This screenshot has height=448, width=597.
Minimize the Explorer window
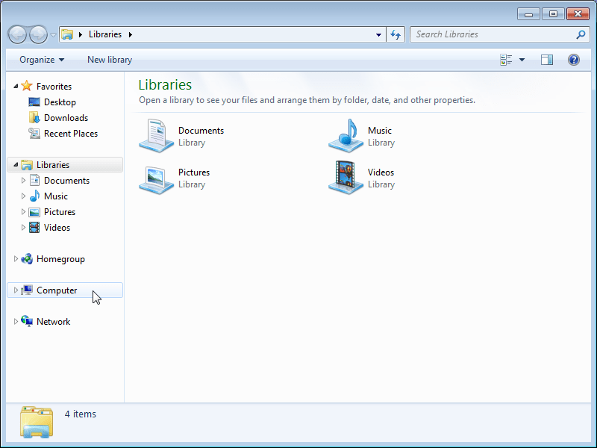click(x=528, y=14)
